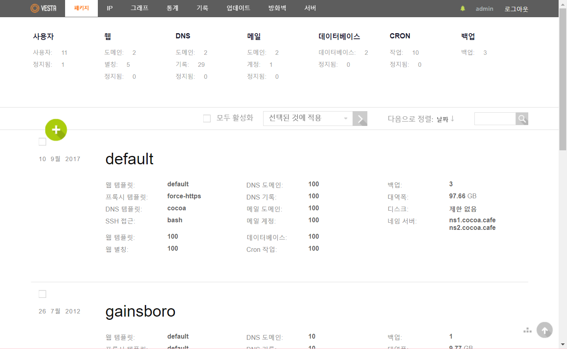Open the sort by 날짜 dropdown

tap(442, 119)
